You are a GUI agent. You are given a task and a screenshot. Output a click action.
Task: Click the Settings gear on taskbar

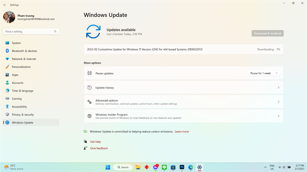click(x=200, y=167)
